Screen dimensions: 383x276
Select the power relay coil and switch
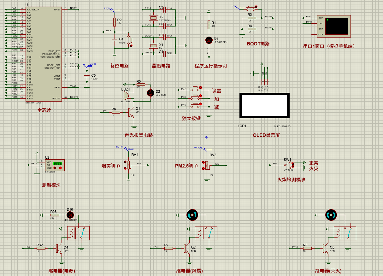pyautogui.click(x=78, y=233)
